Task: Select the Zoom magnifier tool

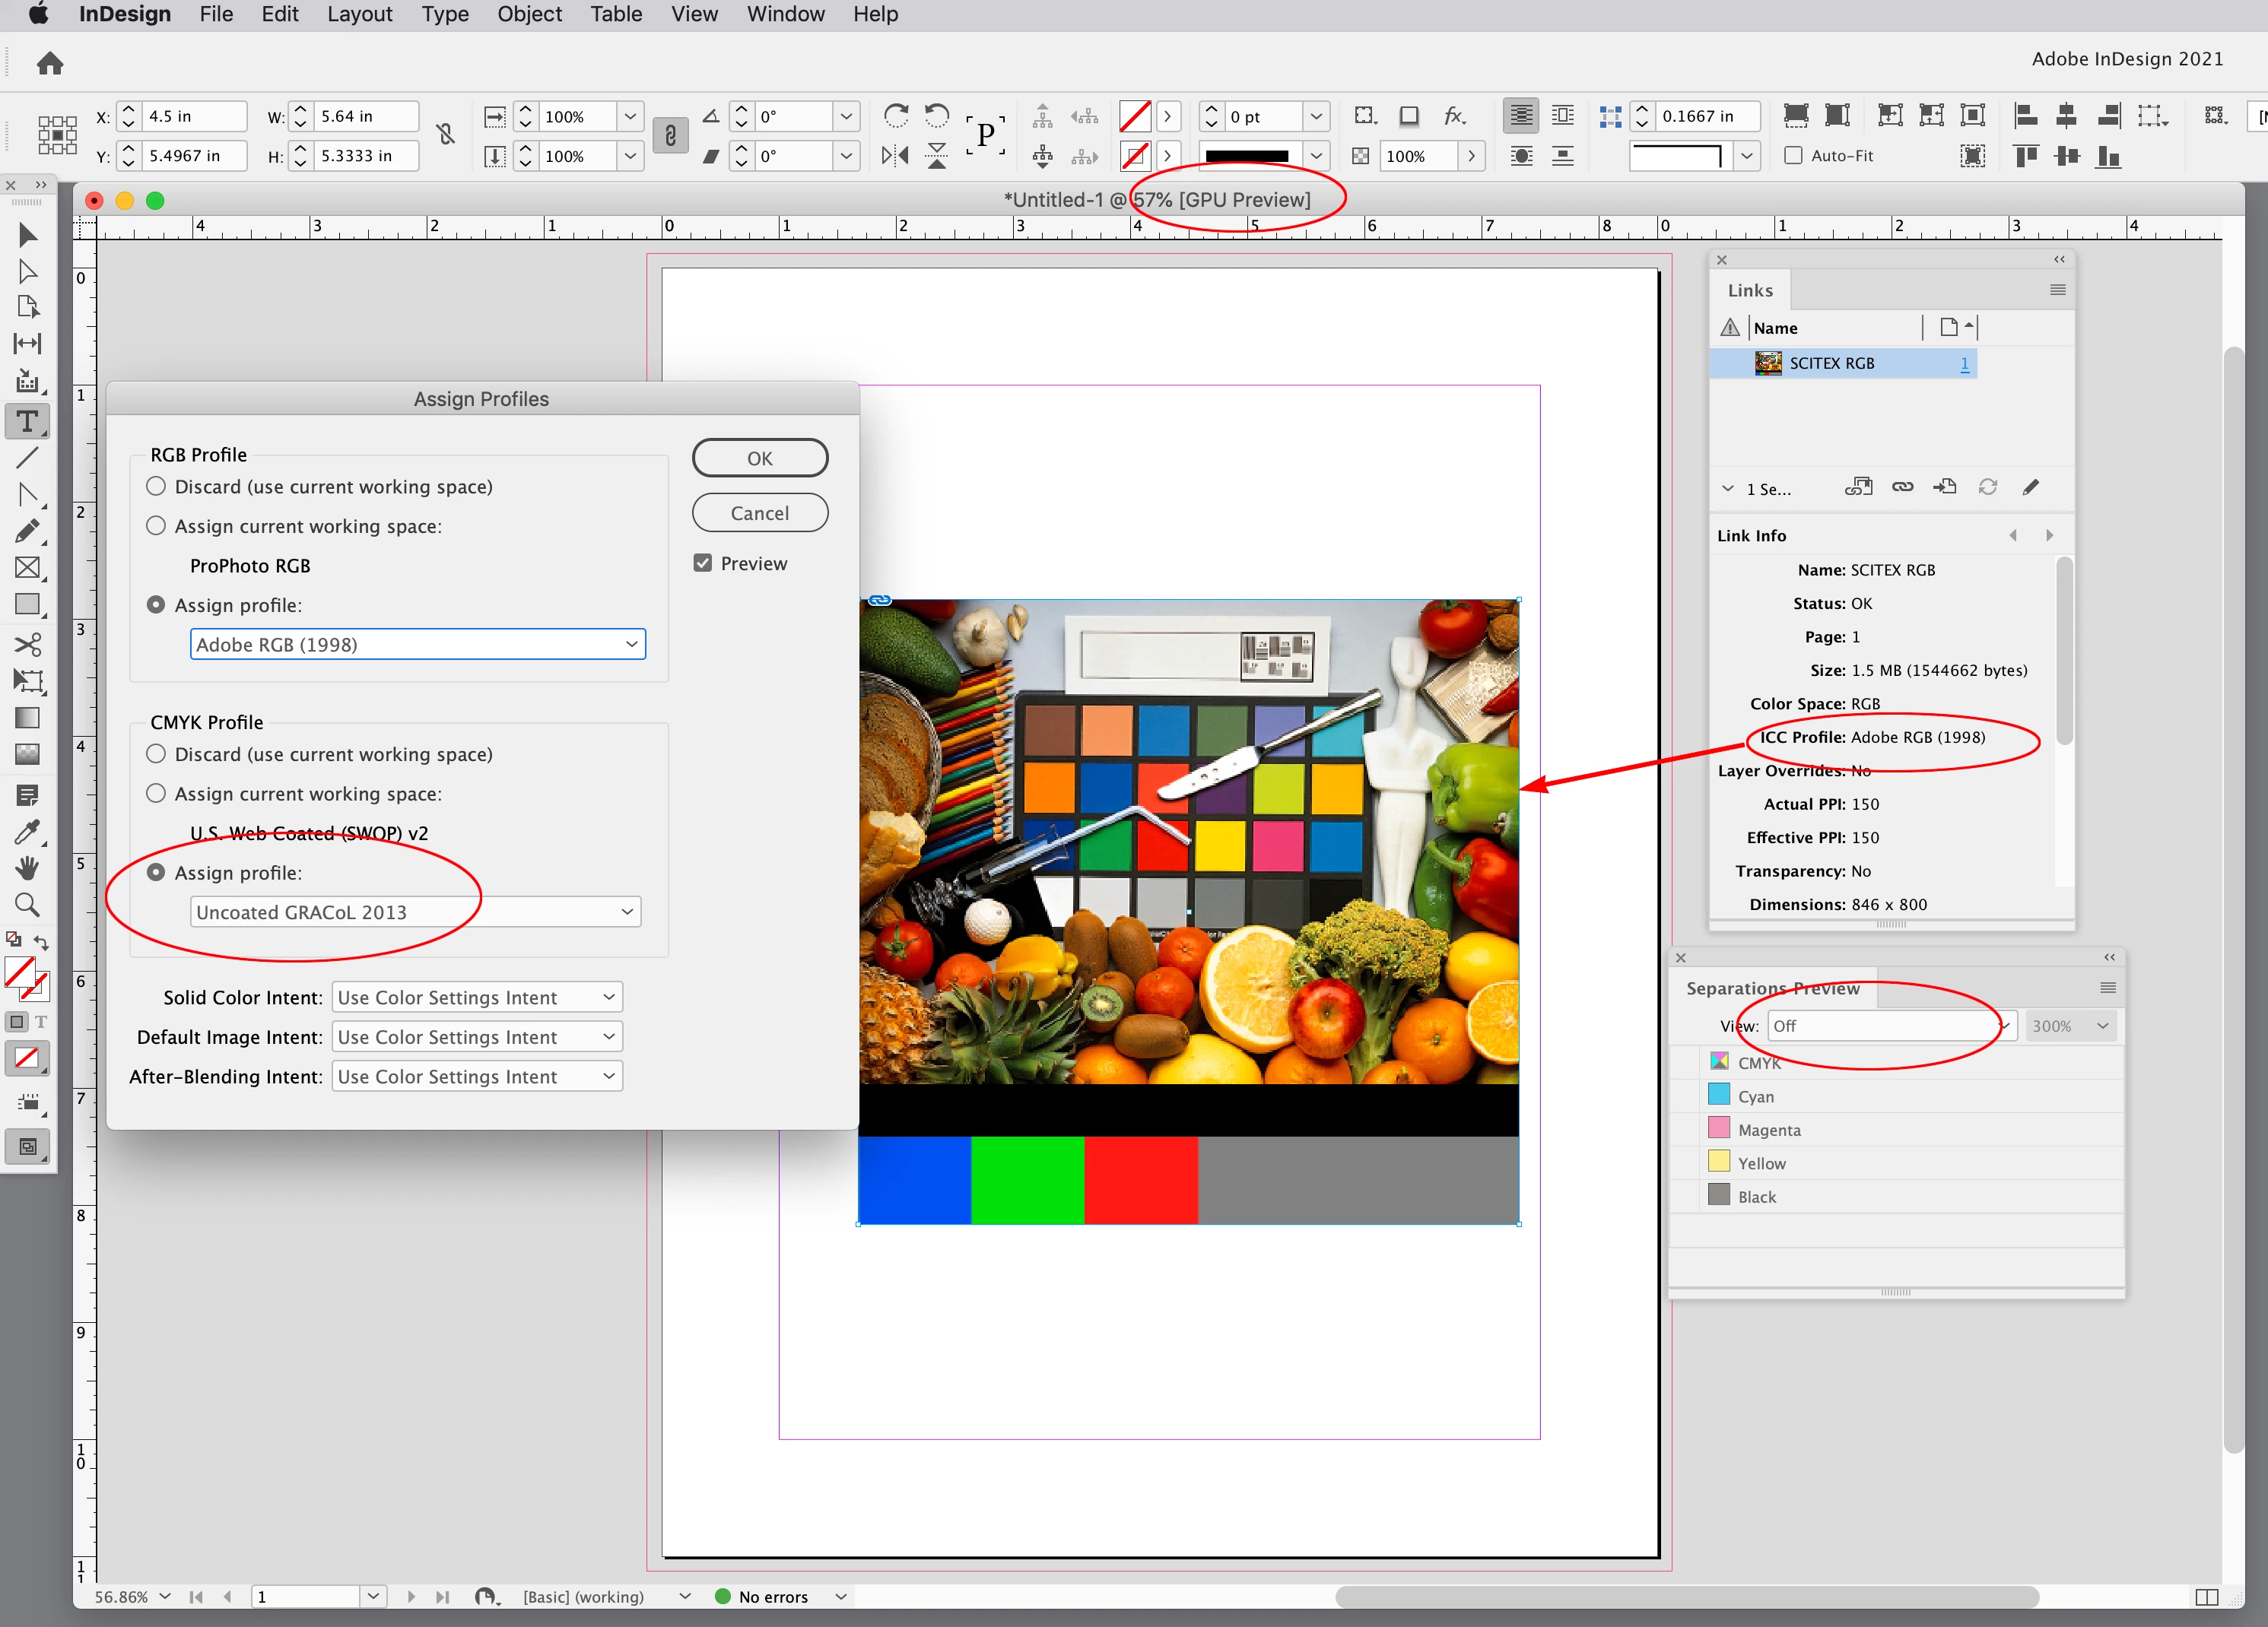Action: pyautogui.click(x=27, y=905)
